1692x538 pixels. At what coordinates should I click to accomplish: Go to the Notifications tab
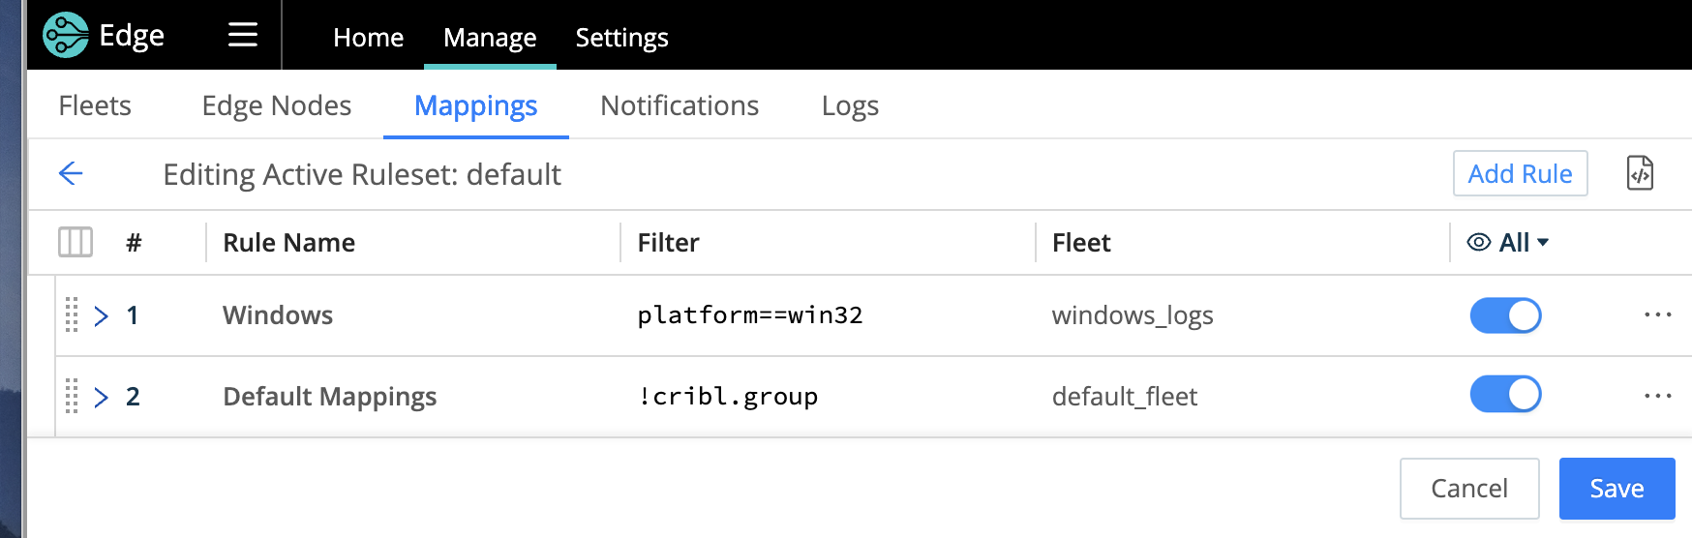point(680,105)
